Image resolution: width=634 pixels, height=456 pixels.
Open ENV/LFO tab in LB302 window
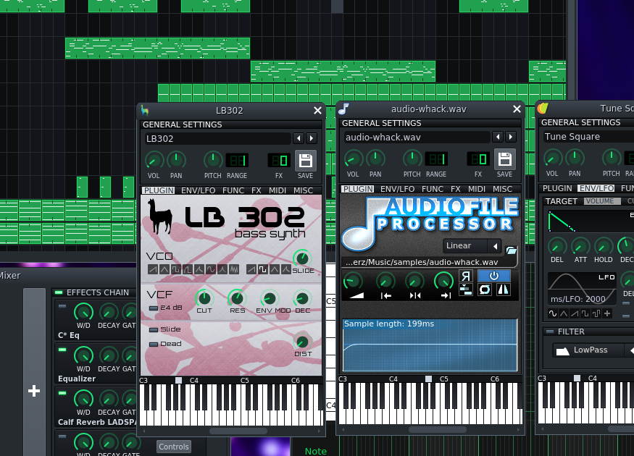click(x=198, y=190)
